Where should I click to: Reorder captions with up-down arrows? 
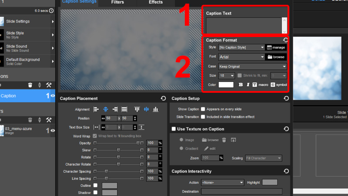click(40, 85)
